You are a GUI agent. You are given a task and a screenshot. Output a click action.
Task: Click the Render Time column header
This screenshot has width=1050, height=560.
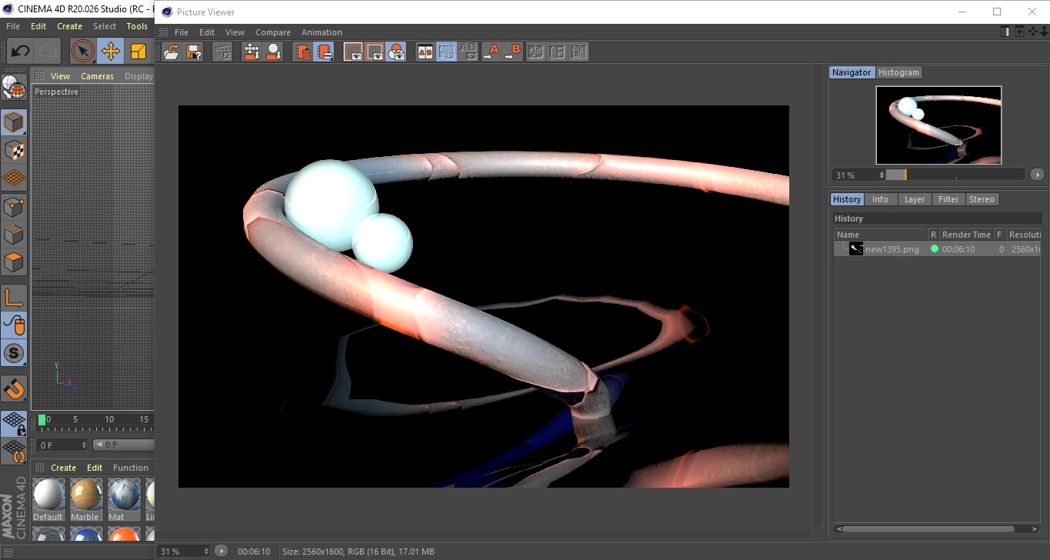(x=966, y=235)
